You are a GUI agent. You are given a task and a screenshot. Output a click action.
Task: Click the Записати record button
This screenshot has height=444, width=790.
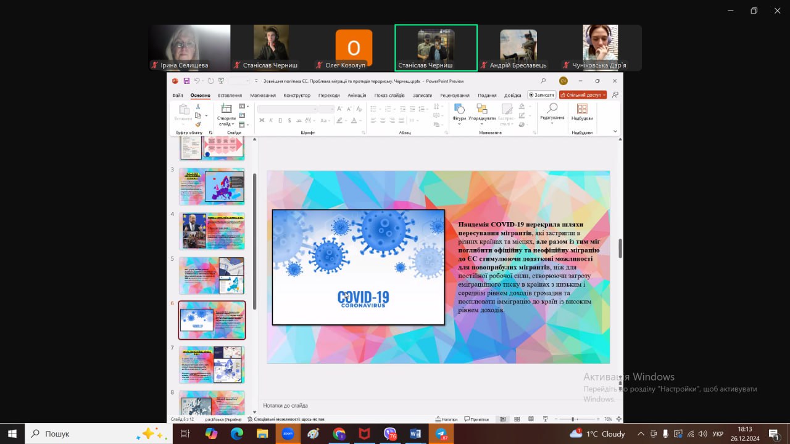click(x=542, y=95)
